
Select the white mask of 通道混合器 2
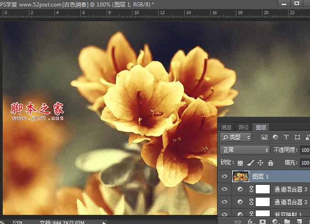263,202
